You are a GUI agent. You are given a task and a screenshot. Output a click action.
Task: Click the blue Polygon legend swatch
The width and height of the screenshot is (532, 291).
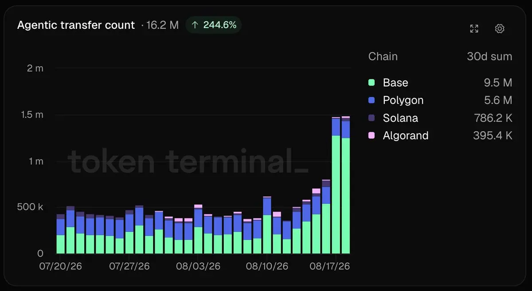(372, 100)
